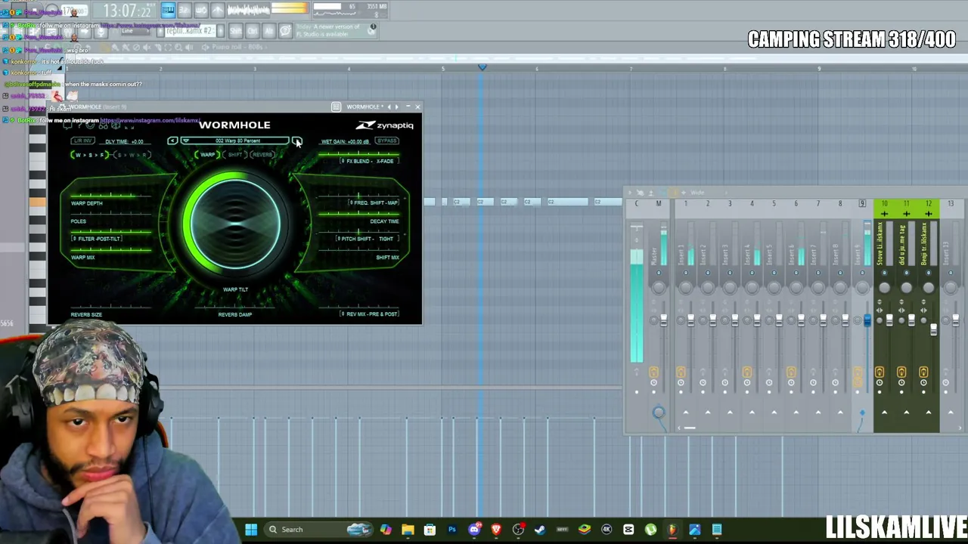Open File Explorer from the taskbar

[408, 530]
